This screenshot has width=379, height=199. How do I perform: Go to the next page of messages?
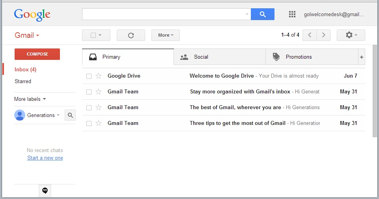click(323, 35)
